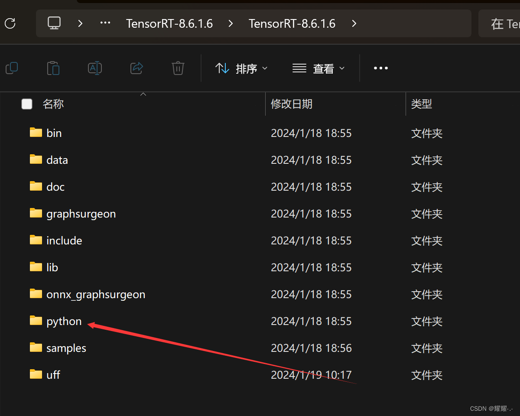Open the See more ellipsis menu
This screenshot has width=520, height=416.
coord(381,68)
